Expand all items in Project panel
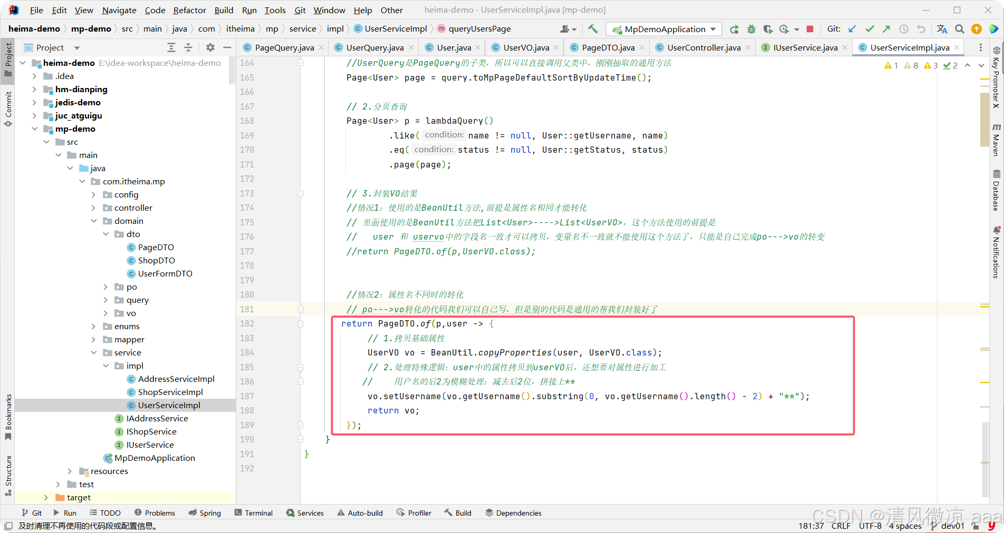 pyautogui.click(x=171, y=47)
